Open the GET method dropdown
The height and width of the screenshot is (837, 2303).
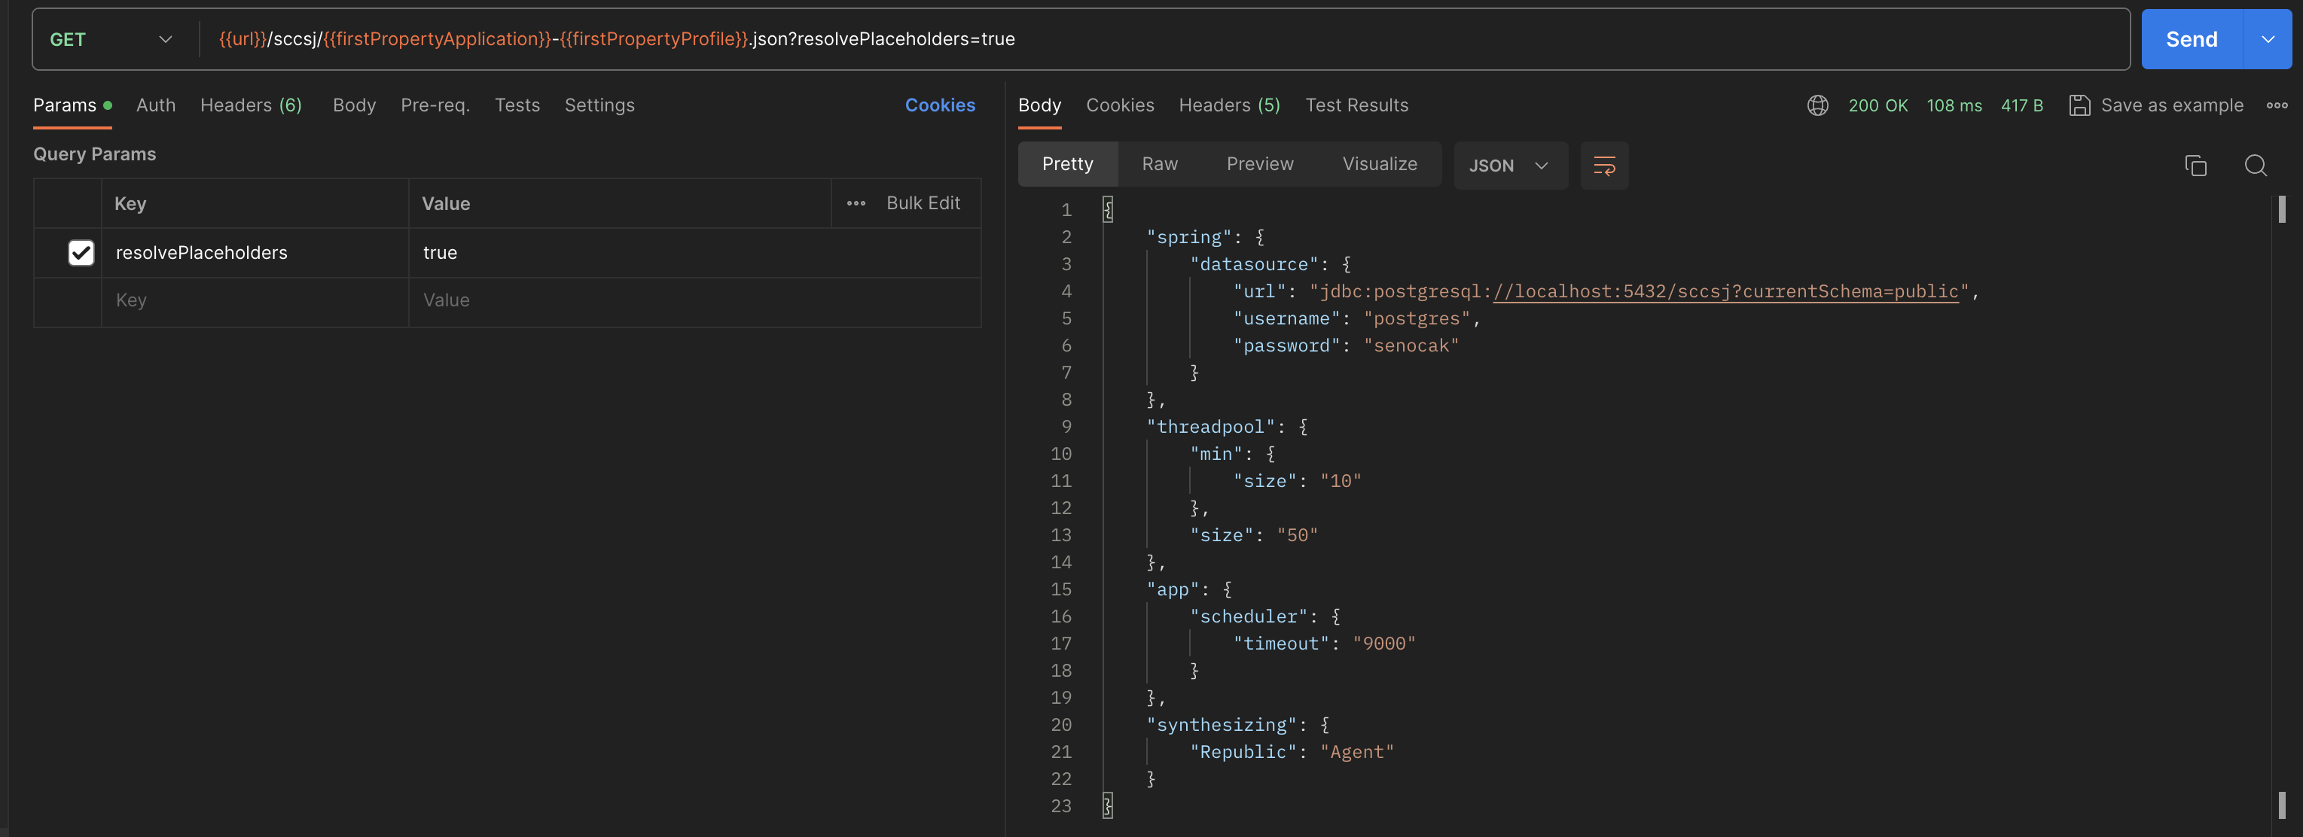[x=110, y=39]
